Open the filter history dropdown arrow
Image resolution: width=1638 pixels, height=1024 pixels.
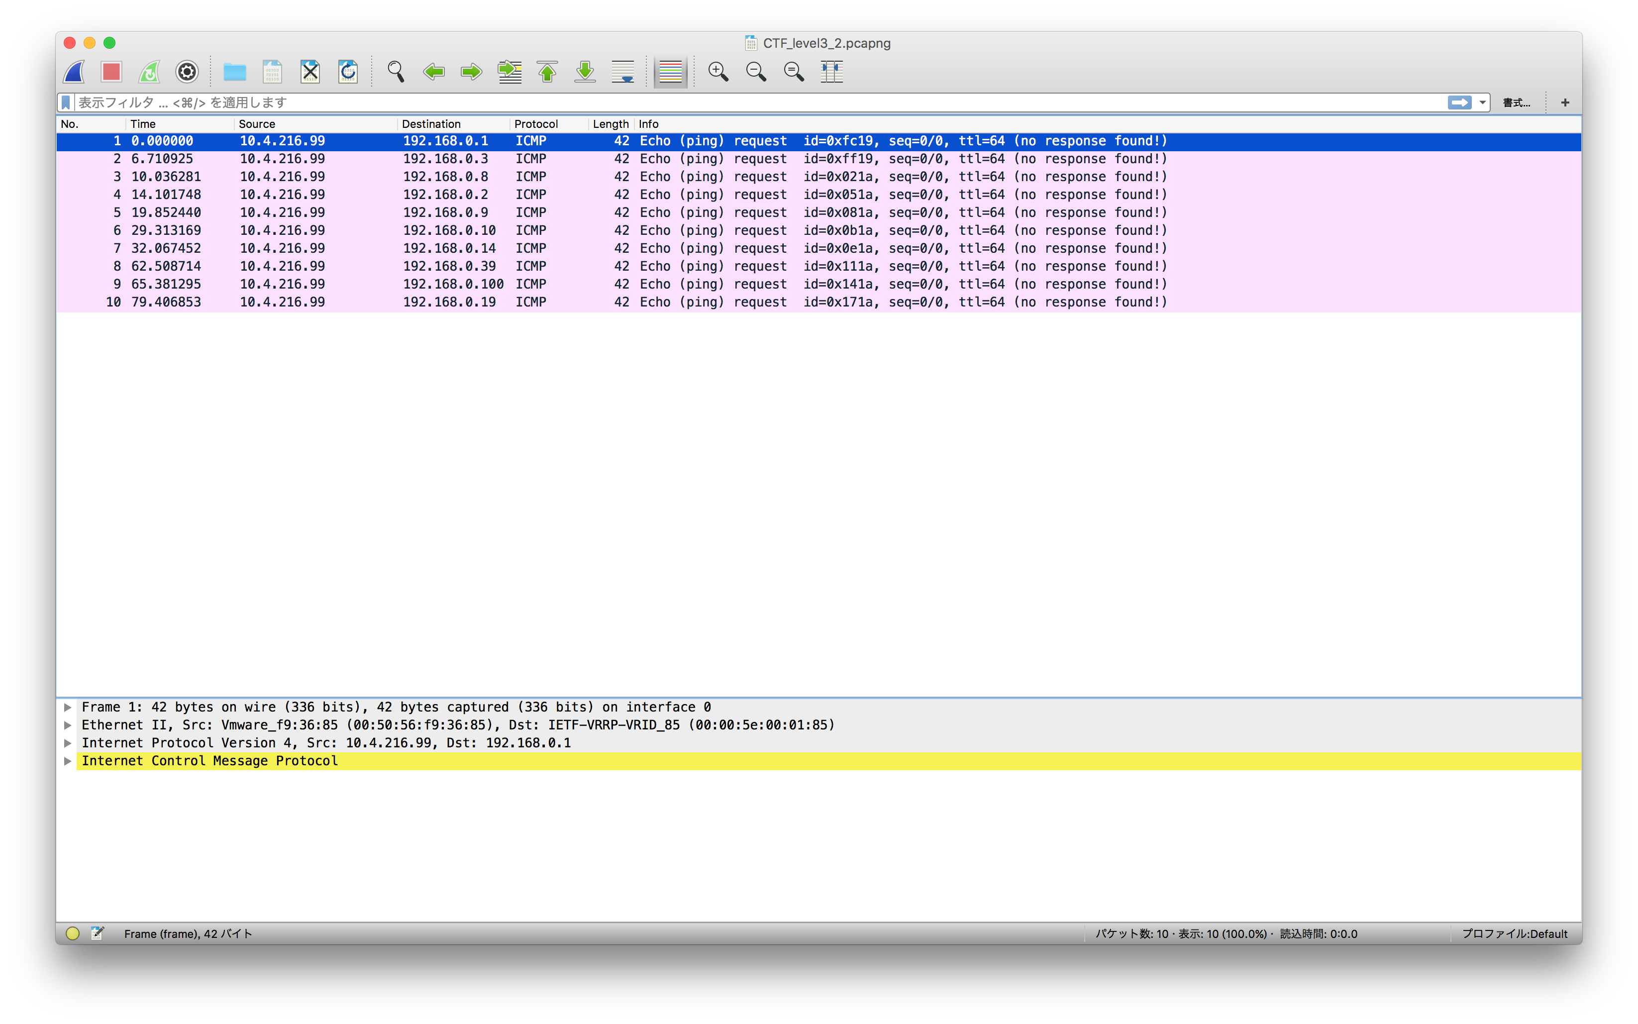1482,102
